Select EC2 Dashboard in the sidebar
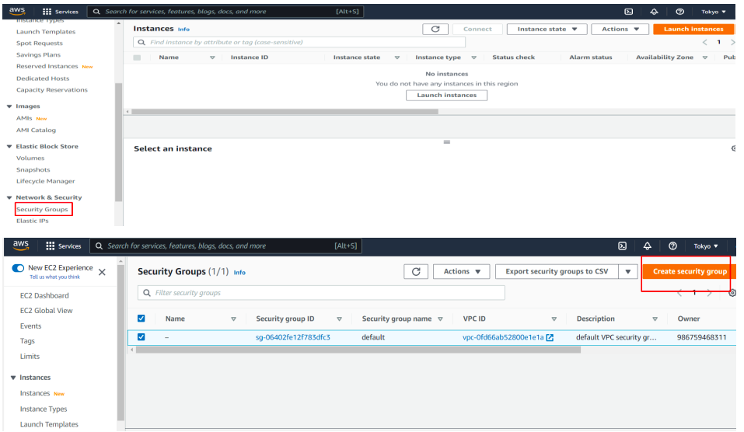 click(x=44, y=295)
